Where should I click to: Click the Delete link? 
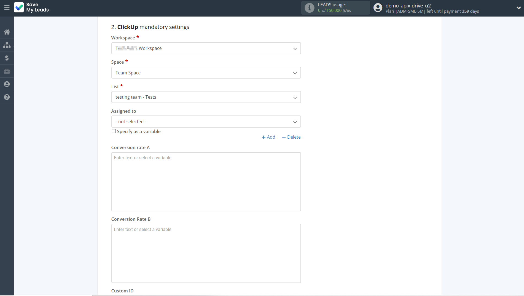291,137
